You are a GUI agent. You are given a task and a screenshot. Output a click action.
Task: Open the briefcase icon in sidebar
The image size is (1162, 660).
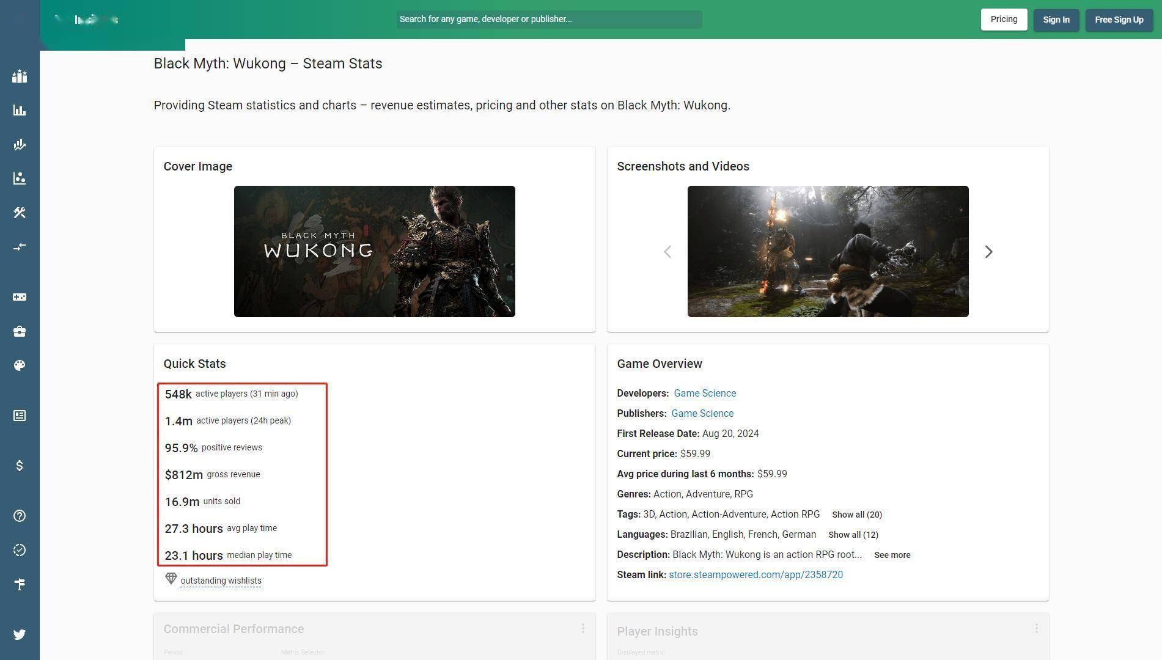[x=20, y=331]
